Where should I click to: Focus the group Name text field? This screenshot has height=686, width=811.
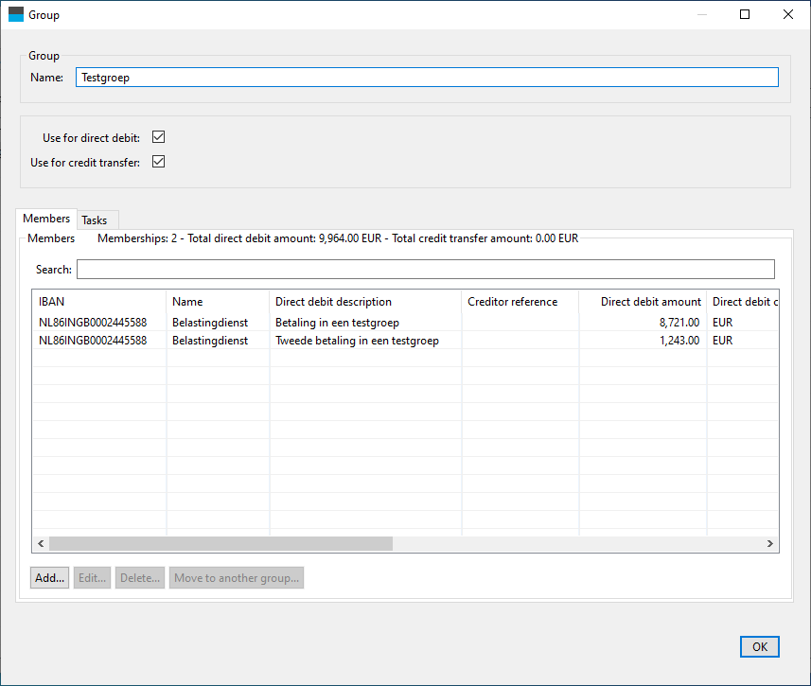(427, 78)
